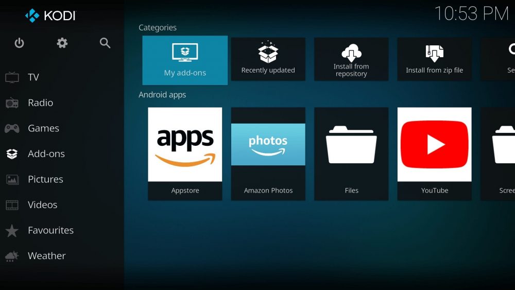Click the Files label text
This screenshot has width=515, height=290.
coord(351,191)
